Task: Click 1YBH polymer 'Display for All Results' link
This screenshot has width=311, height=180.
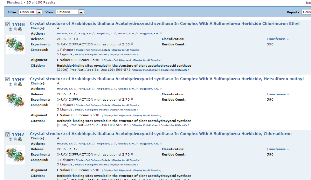Action: coord(126,50)
